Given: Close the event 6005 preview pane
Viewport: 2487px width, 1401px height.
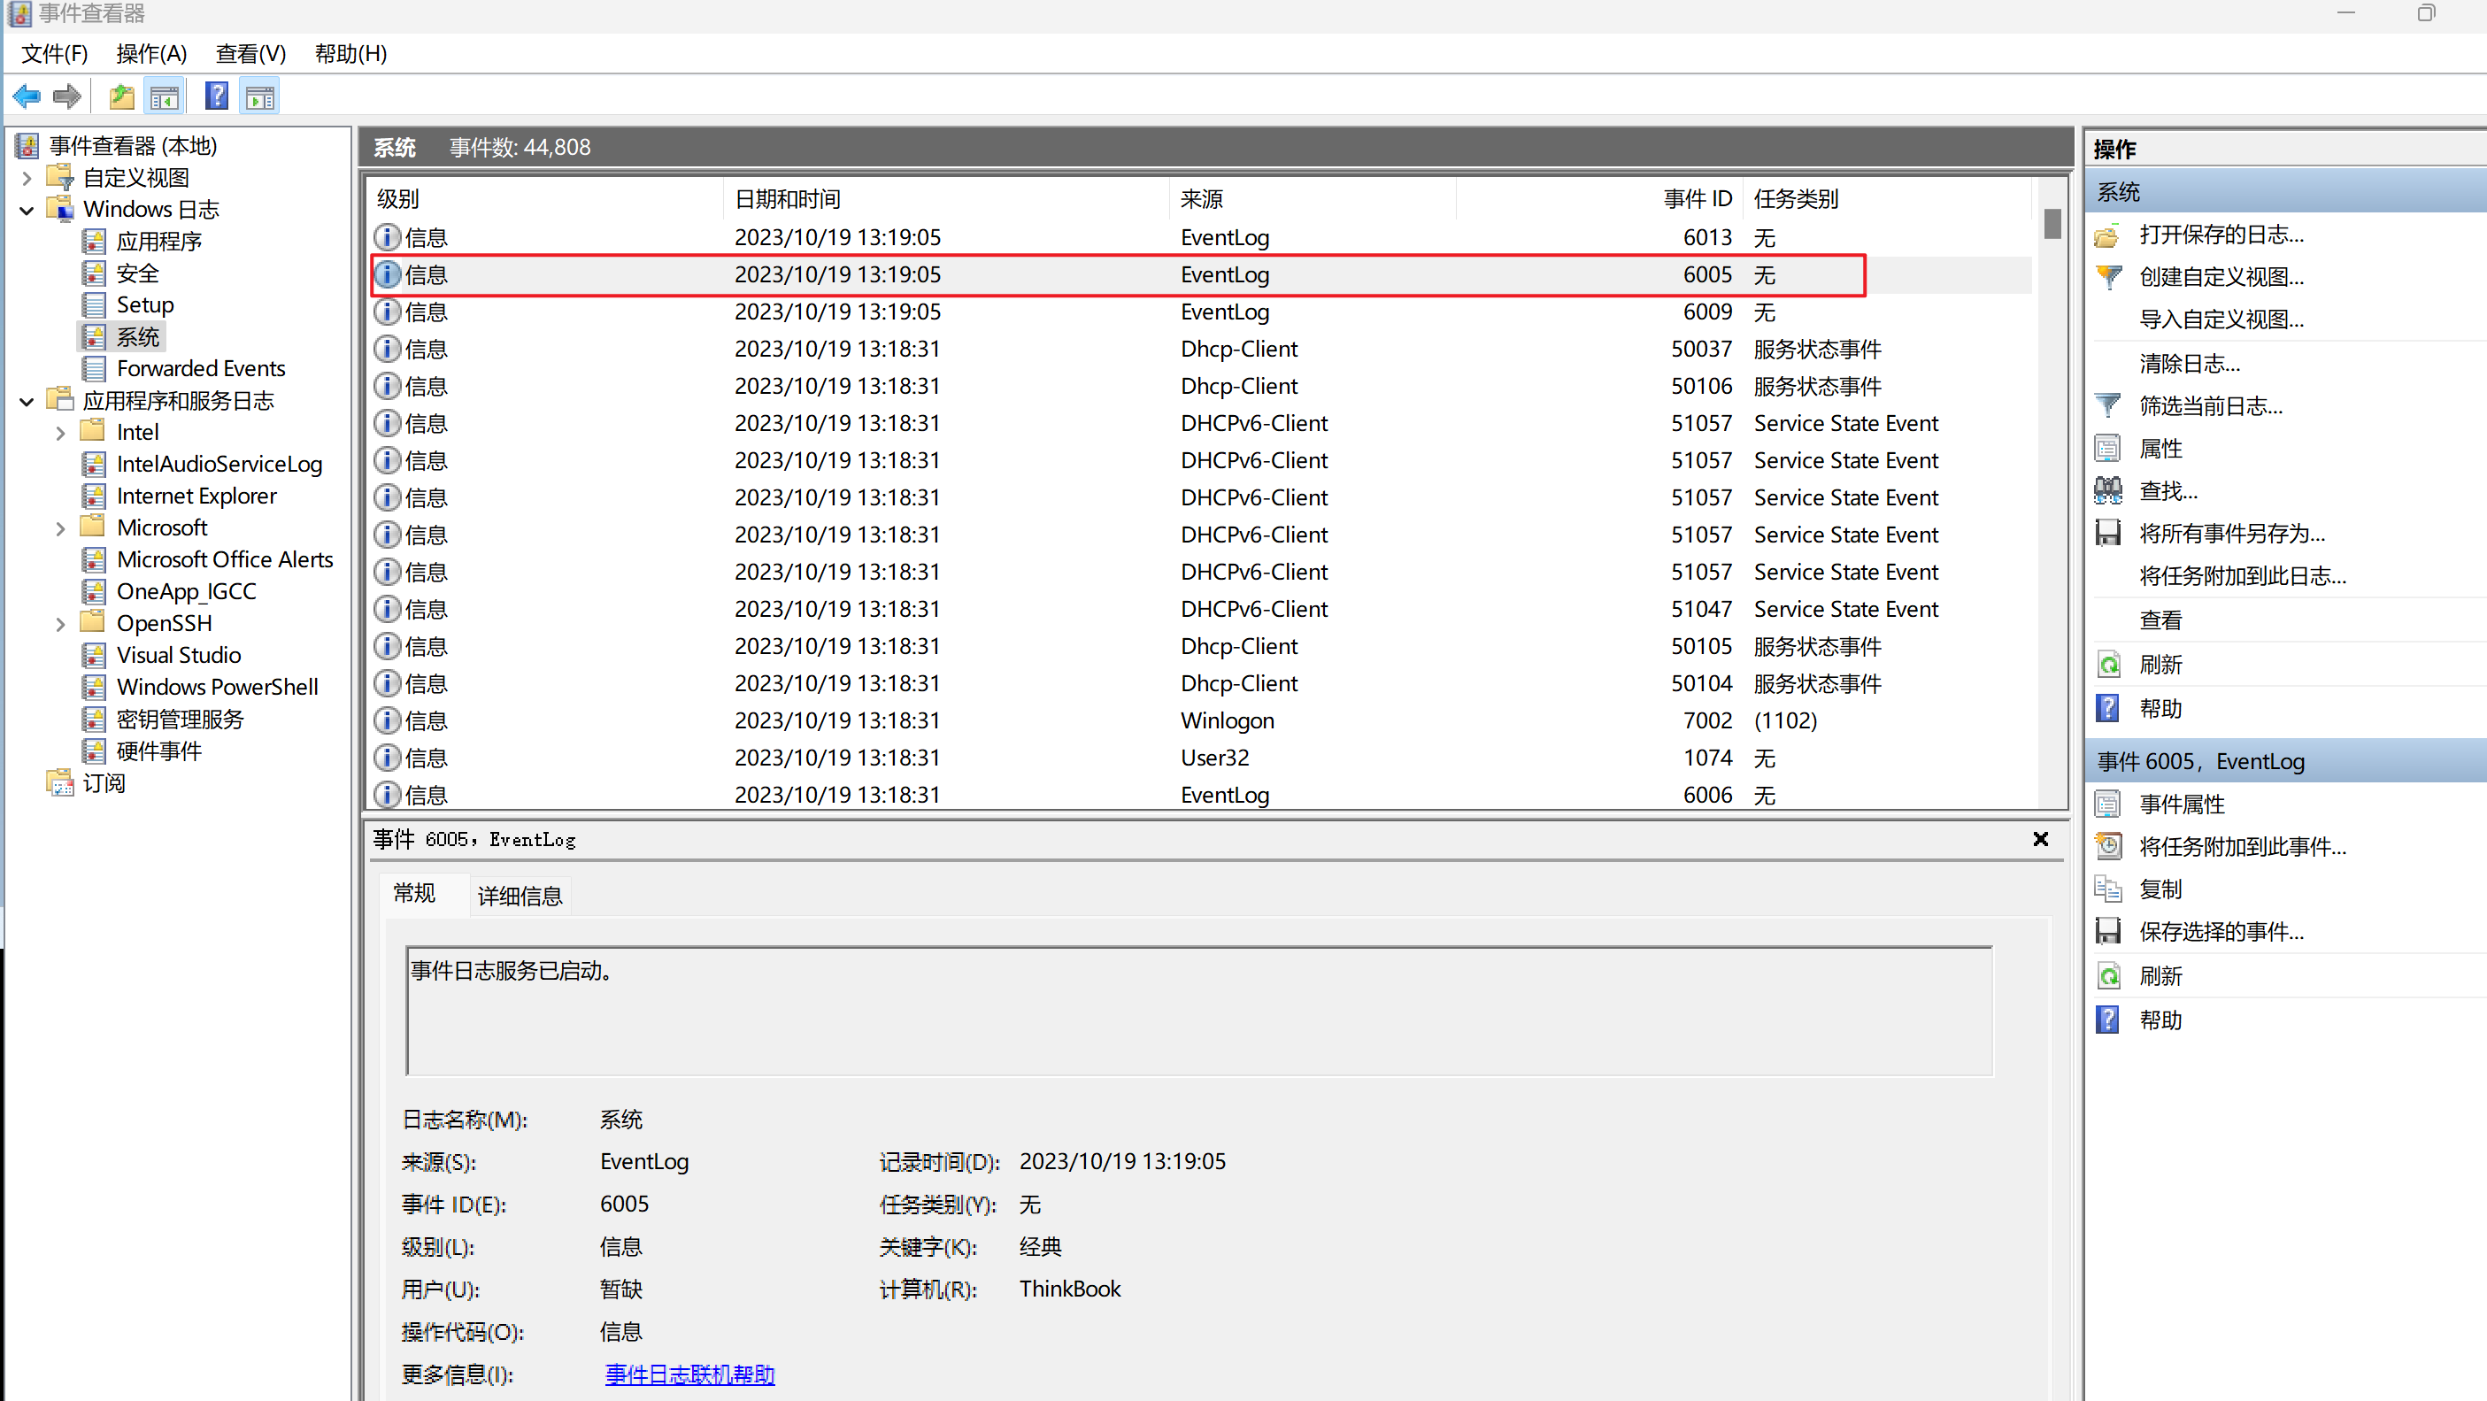Looking at the screenshot, I should 2040,839.
